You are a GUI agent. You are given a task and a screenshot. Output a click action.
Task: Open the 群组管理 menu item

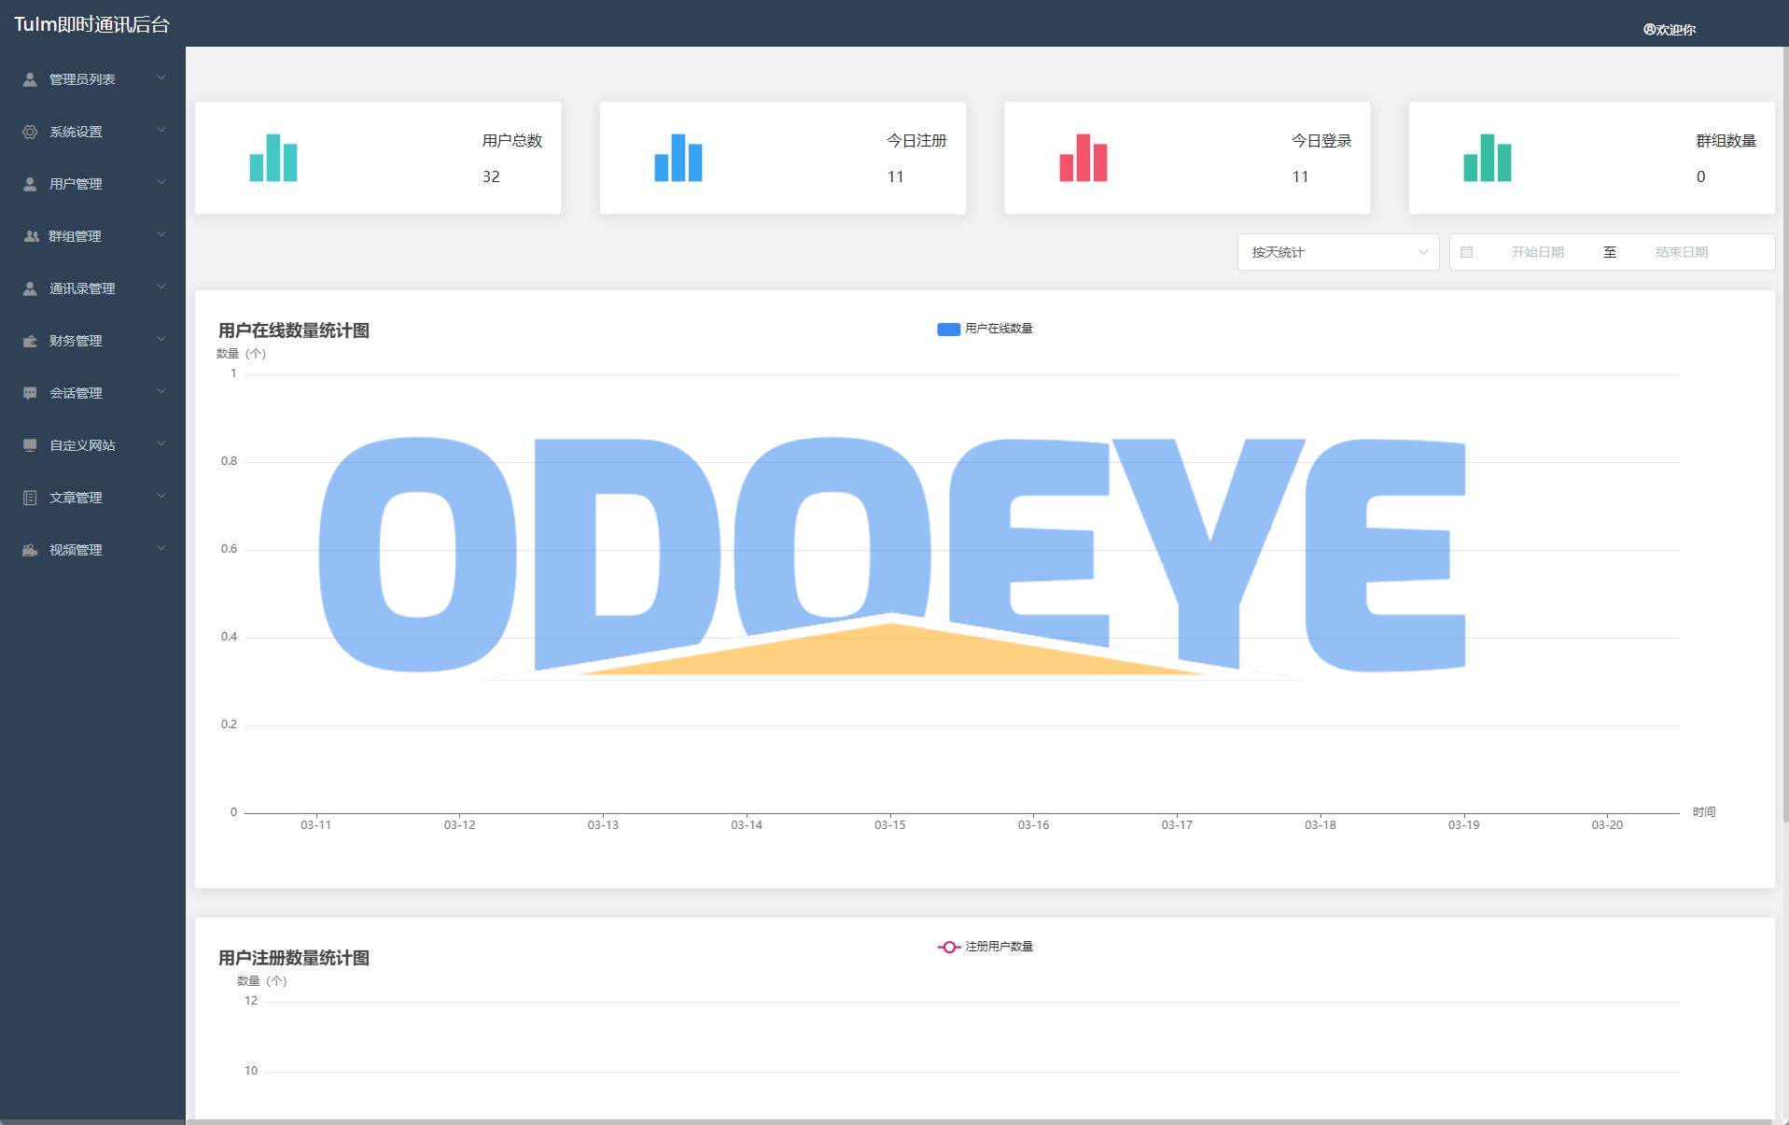coord(76,236)
